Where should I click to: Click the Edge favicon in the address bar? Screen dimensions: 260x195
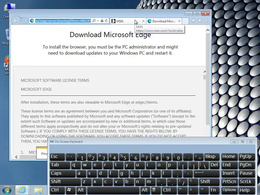pos(32,21)
